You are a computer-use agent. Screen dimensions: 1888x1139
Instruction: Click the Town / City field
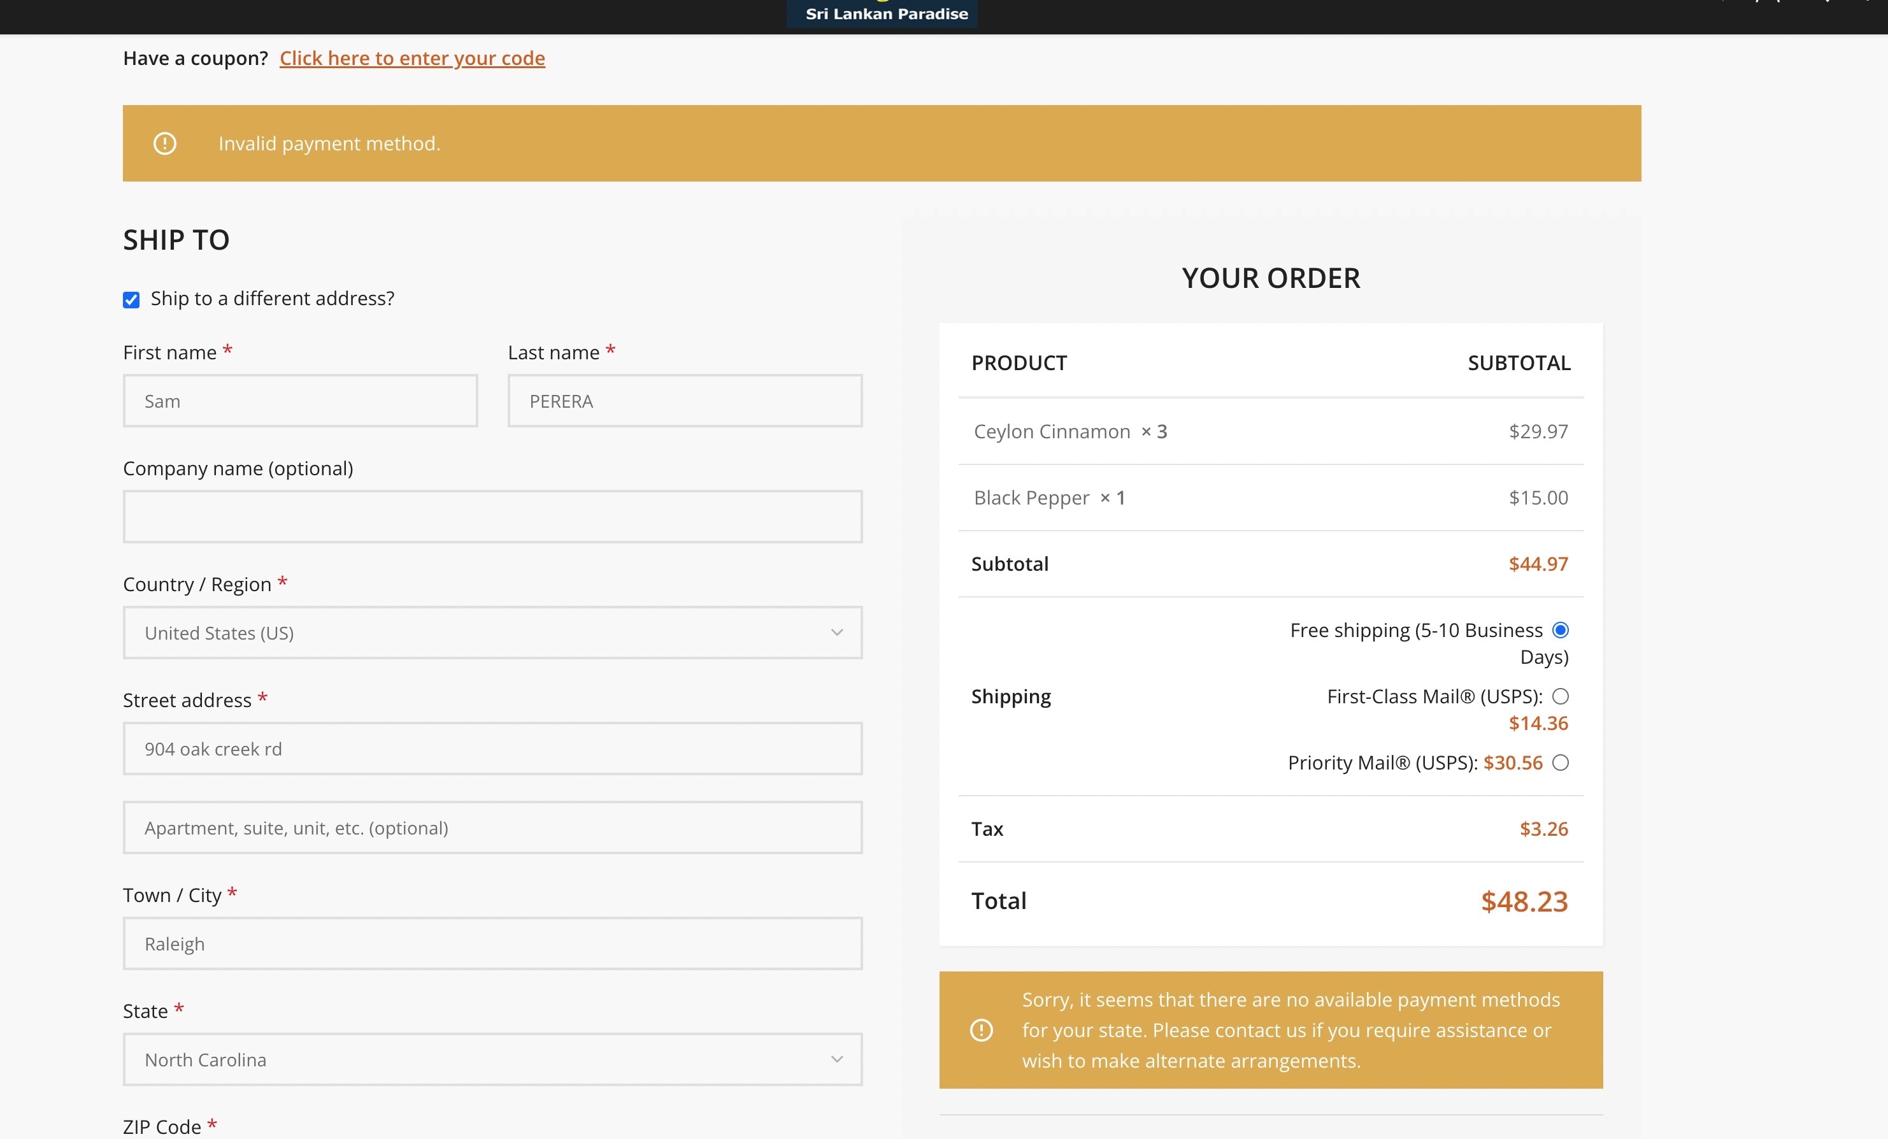pos(492,943)
